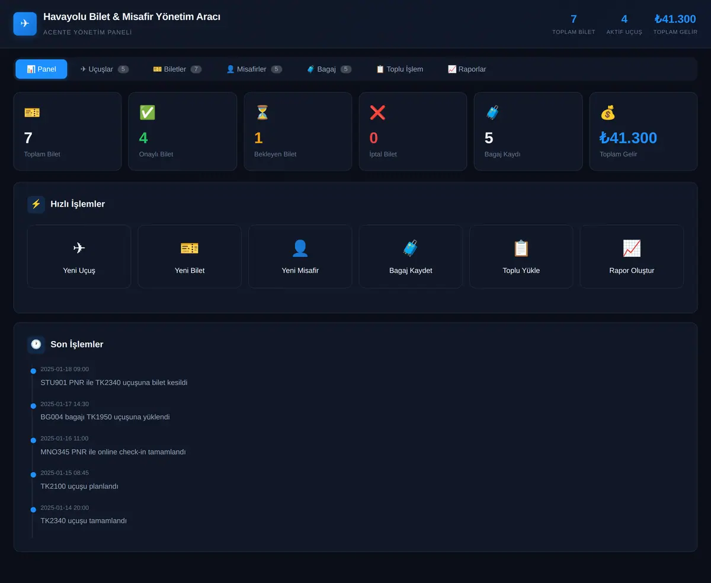Click the "Havayolu Bilet & Misafir Yönetim Aracı" title
The height and width of the screenshot is (583, 711).
click(x=132, y=17)
